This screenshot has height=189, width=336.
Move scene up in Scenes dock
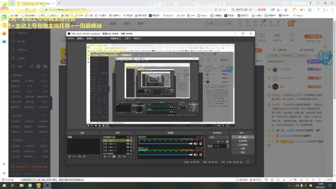pos(79,156)
